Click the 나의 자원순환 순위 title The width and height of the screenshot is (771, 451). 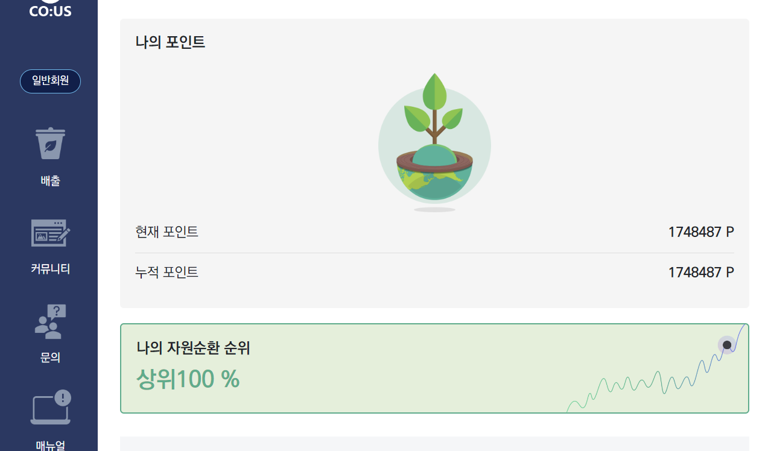[x=193, y=348]
